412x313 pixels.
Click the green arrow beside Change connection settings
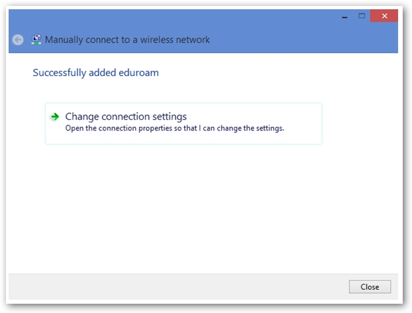(x=55, y=116)
